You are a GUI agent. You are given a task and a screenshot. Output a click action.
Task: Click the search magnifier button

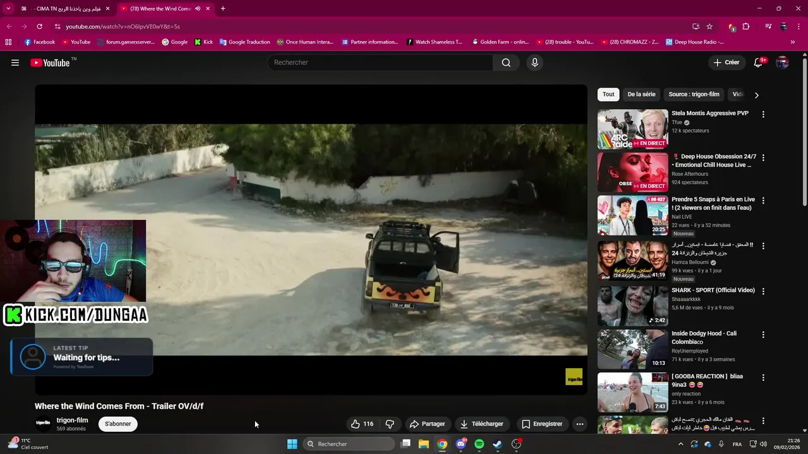506,62
